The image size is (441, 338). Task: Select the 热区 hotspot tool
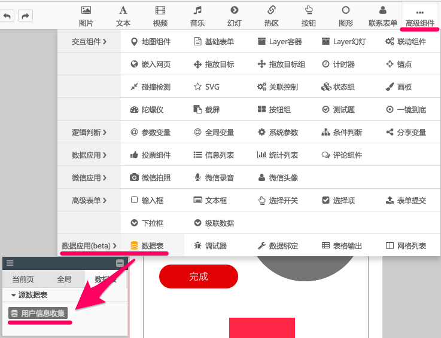coord(272,16)
